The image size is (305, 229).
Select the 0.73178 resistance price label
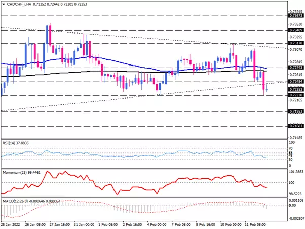(294, 44)
